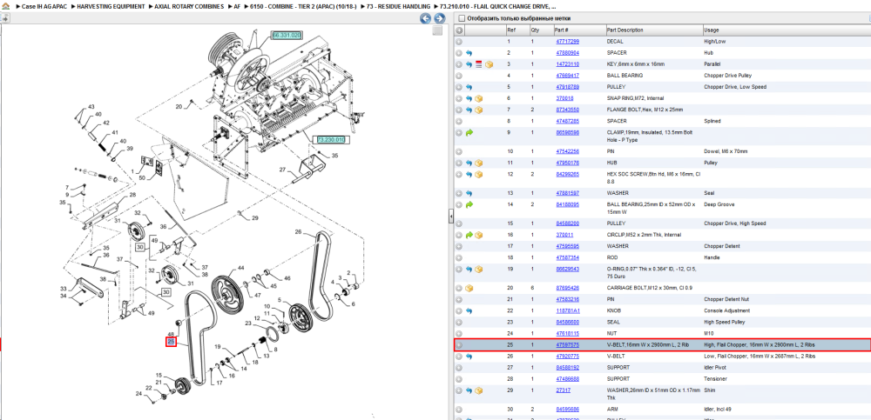This screenshot has height=420, width=871.
Task: Click the highlighted callout 25 in the diagram
Action: click(x=171, y=342)
